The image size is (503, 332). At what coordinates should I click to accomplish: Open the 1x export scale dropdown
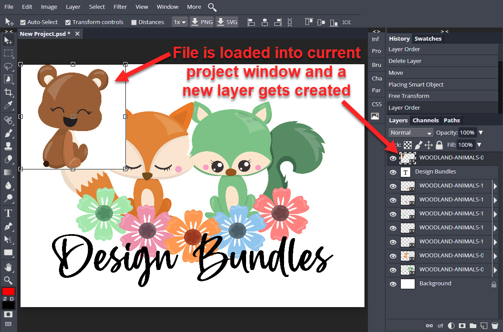[180, 22]
